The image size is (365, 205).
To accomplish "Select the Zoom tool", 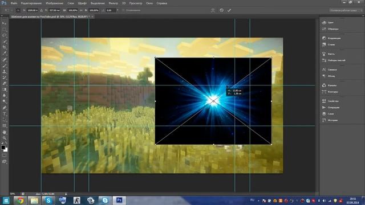I will [x=5, y=138].
